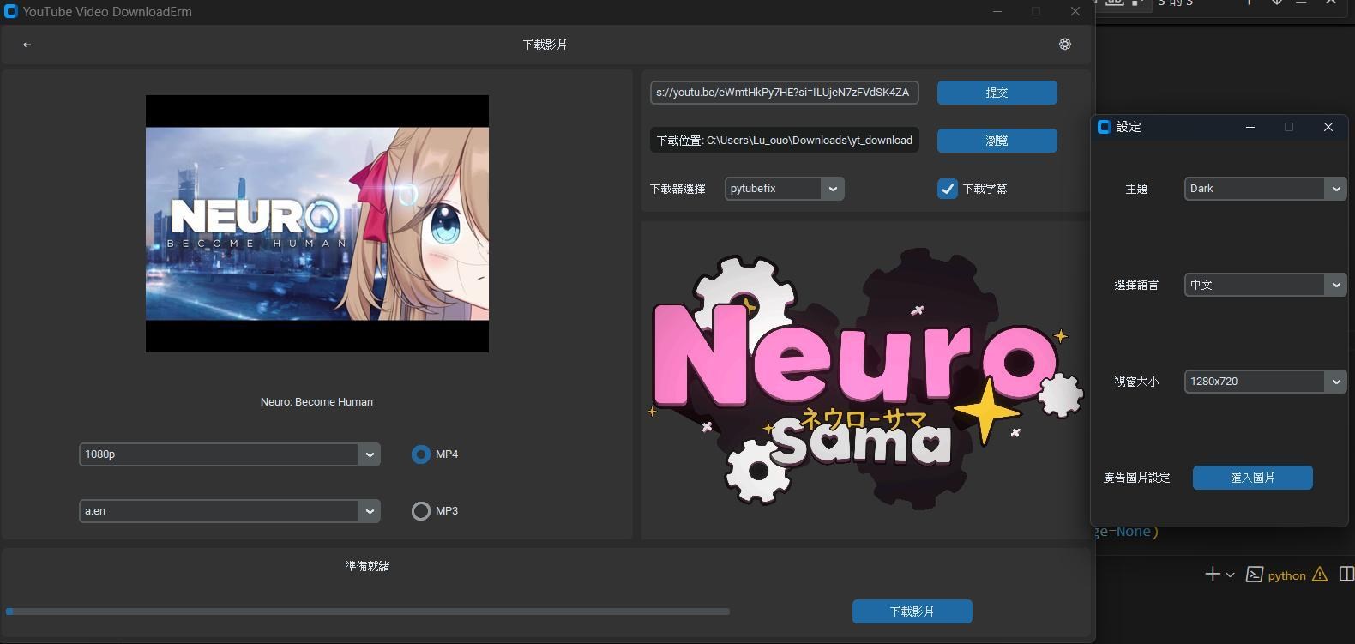Click the 選擇語言 label
Image resolution: width=1355 pixels, height=644 pixels.
(1136, 285)
